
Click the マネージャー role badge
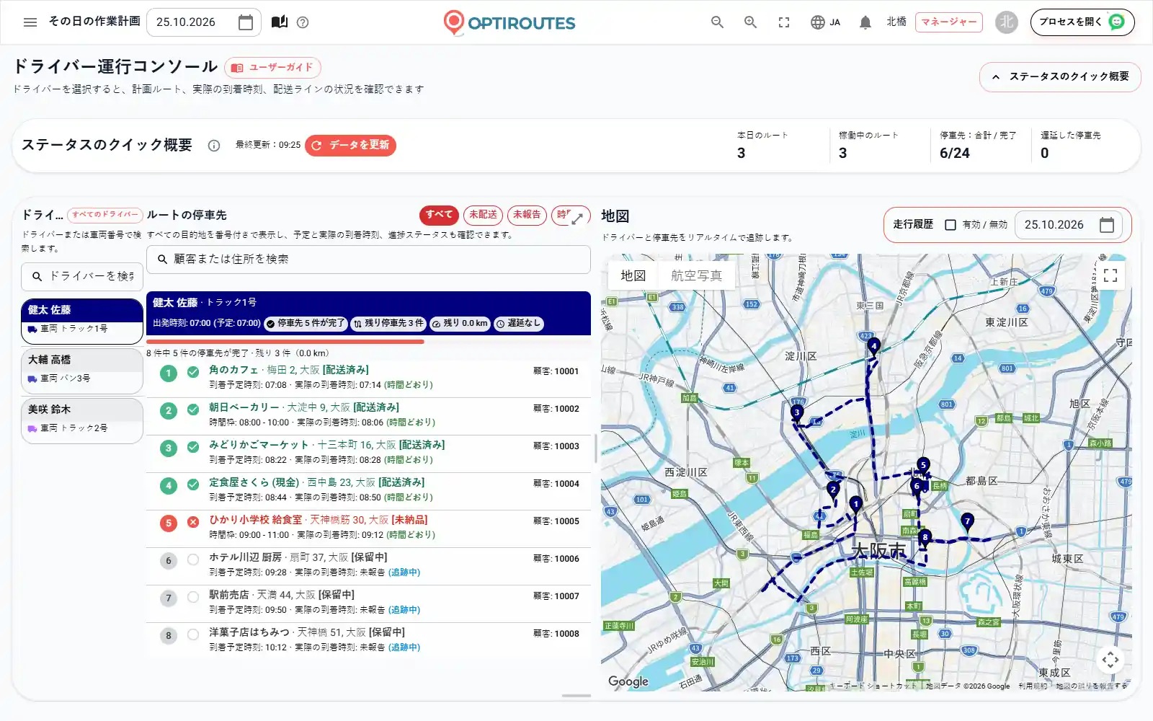coord(949,22)
